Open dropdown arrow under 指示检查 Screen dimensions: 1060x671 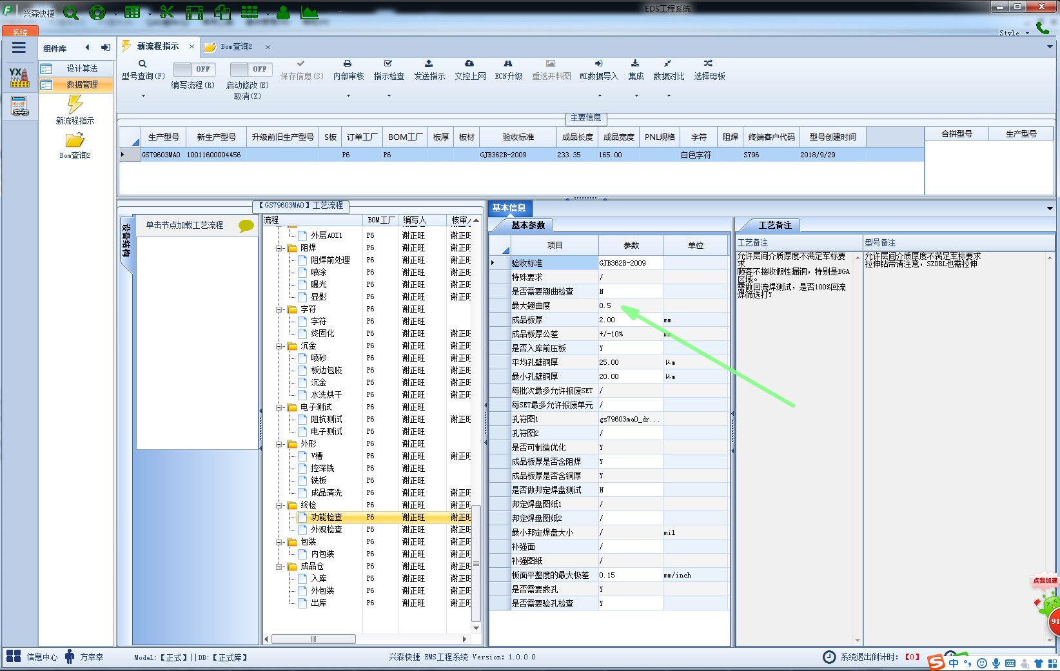click(x=389, y=95)
